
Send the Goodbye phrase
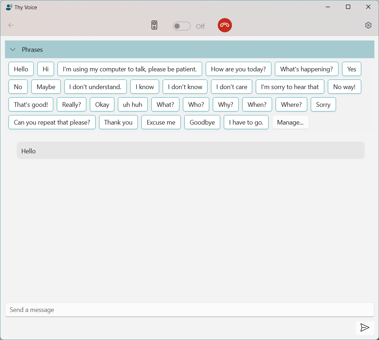pyautogui.click(x=202, y=122)
